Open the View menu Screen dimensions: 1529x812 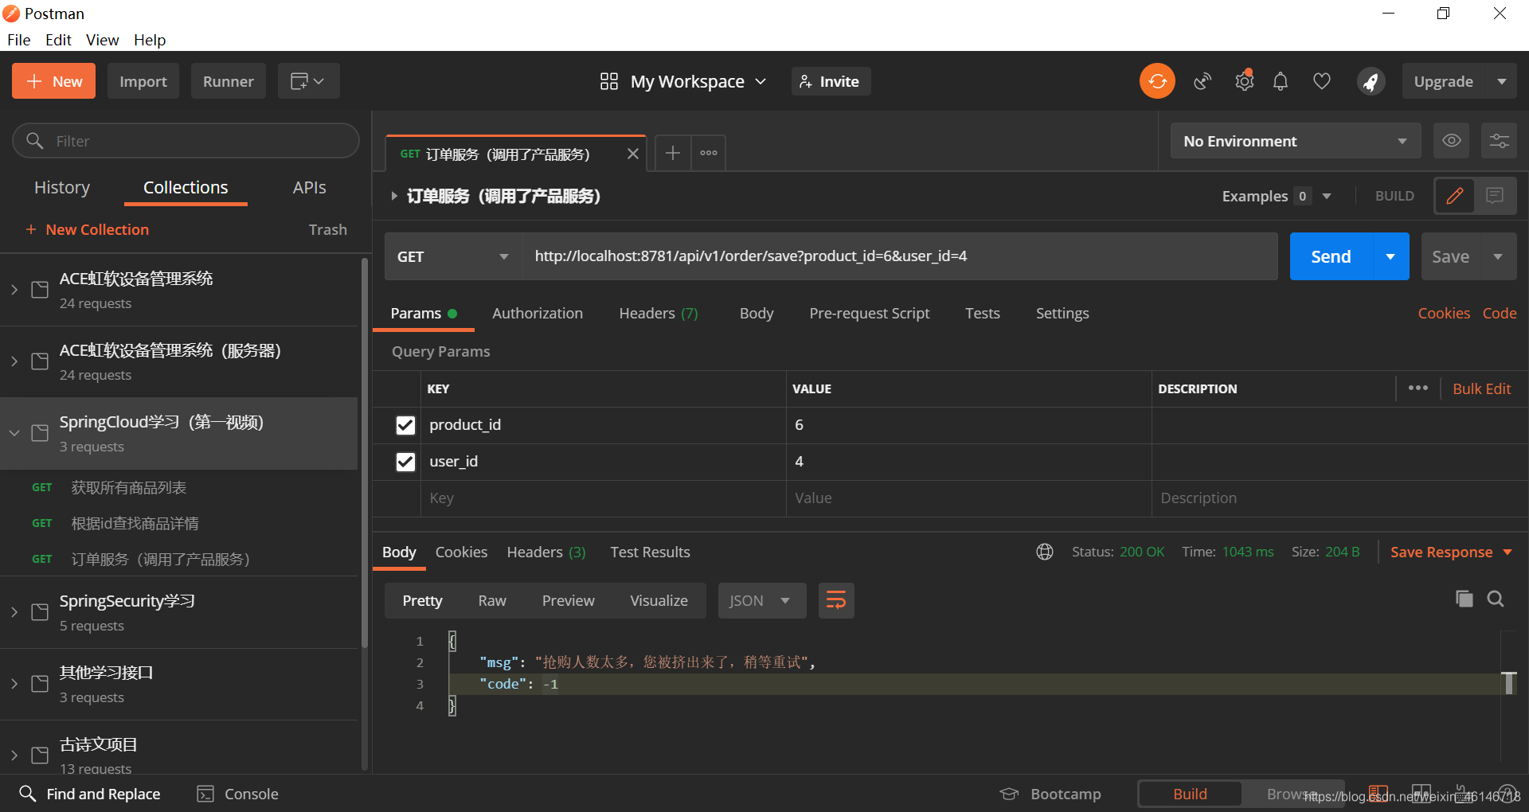tap(103, 40)
